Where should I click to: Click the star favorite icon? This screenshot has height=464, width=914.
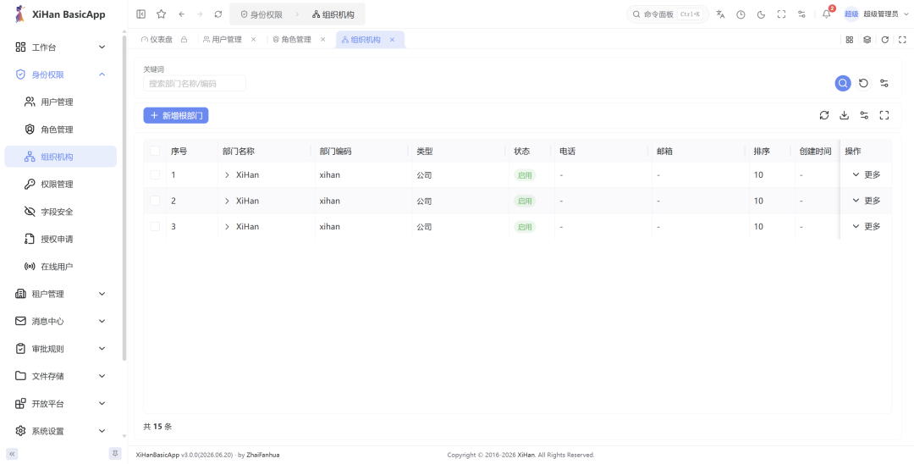[162, 14]
